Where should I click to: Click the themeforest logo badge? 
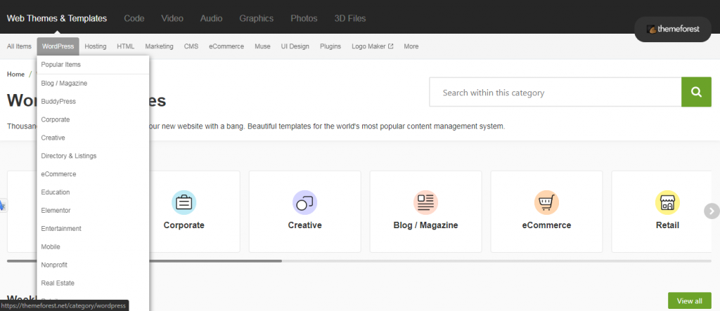pyautogui.click(x=673, y=29)
